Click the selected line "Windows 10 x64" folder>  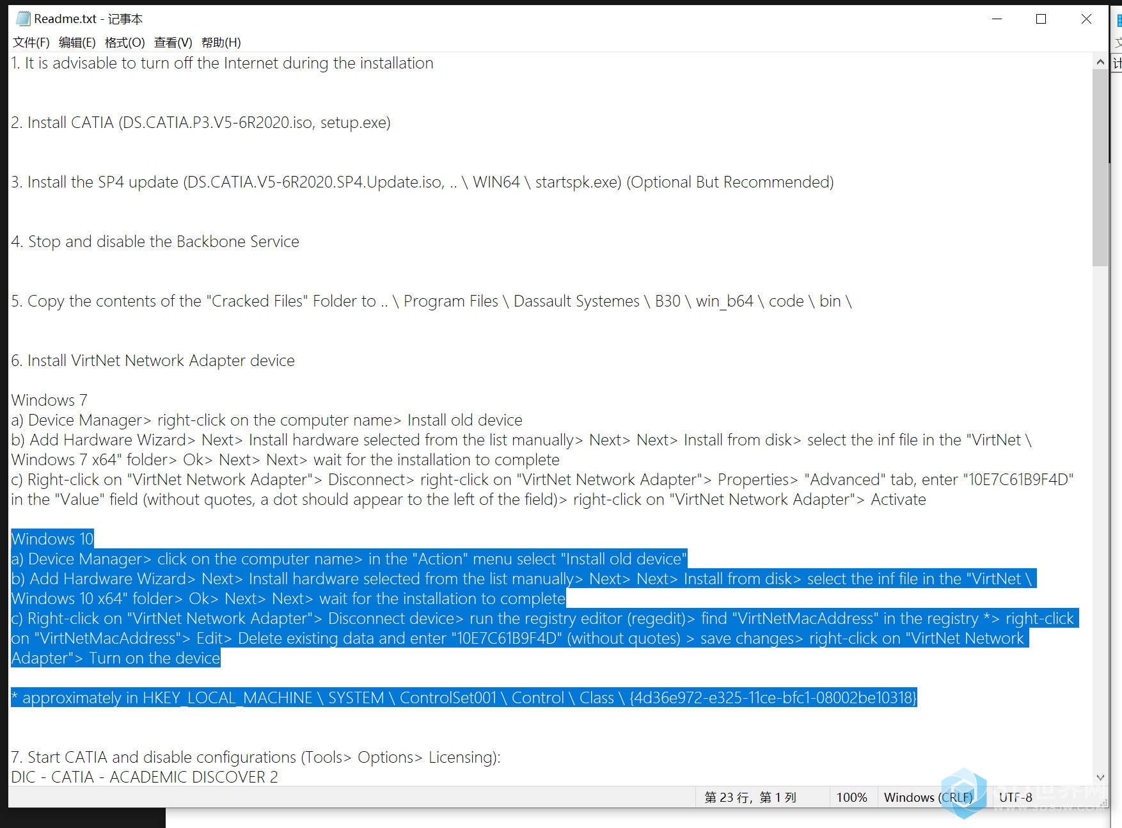pyautogui.click(x=288, y=599)
